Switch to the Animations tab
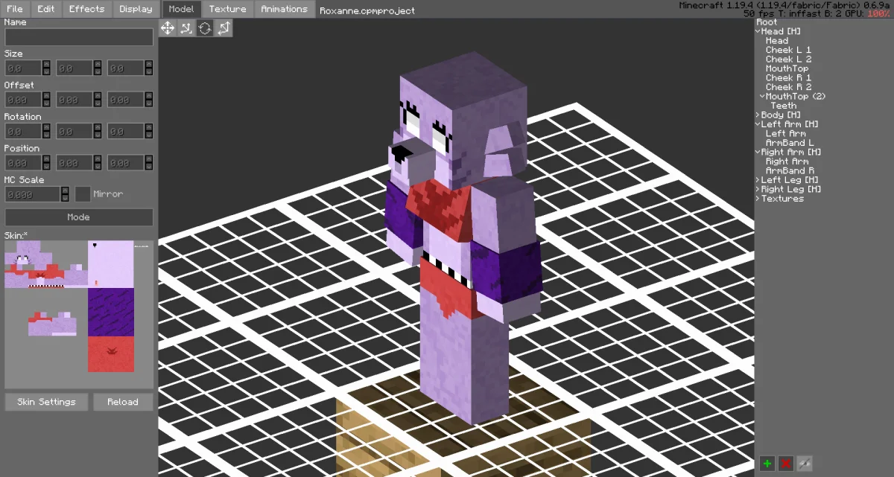 pos(284,9)
